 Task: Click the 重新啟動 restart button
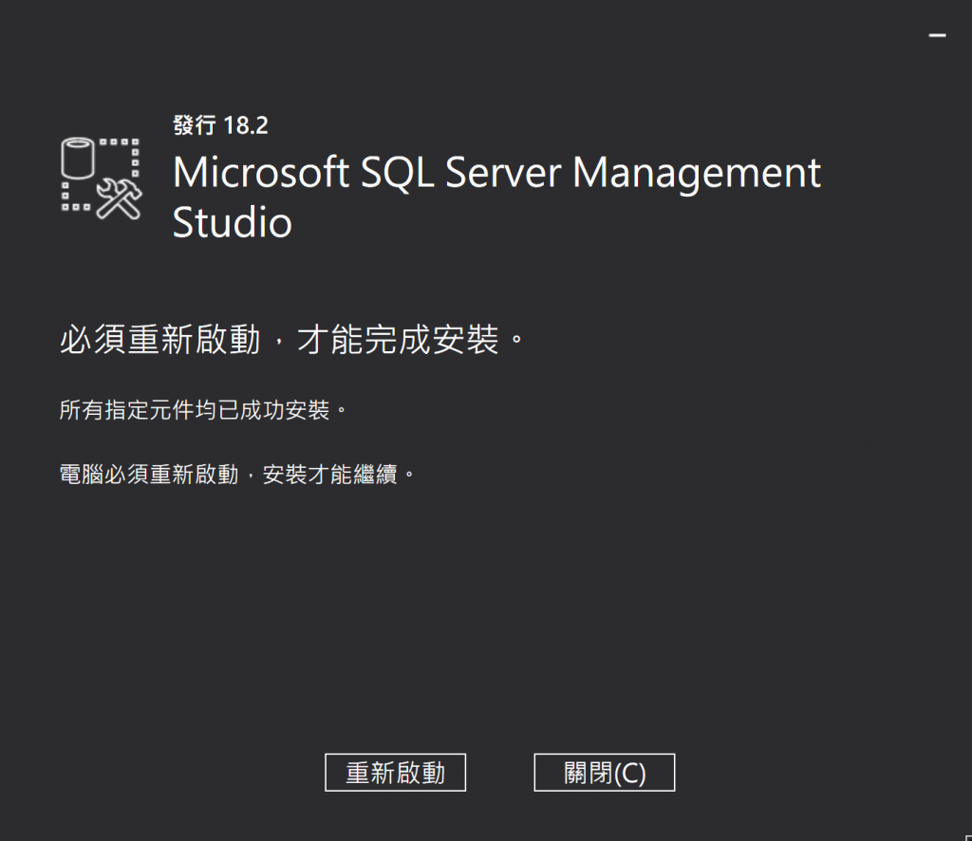395,773
